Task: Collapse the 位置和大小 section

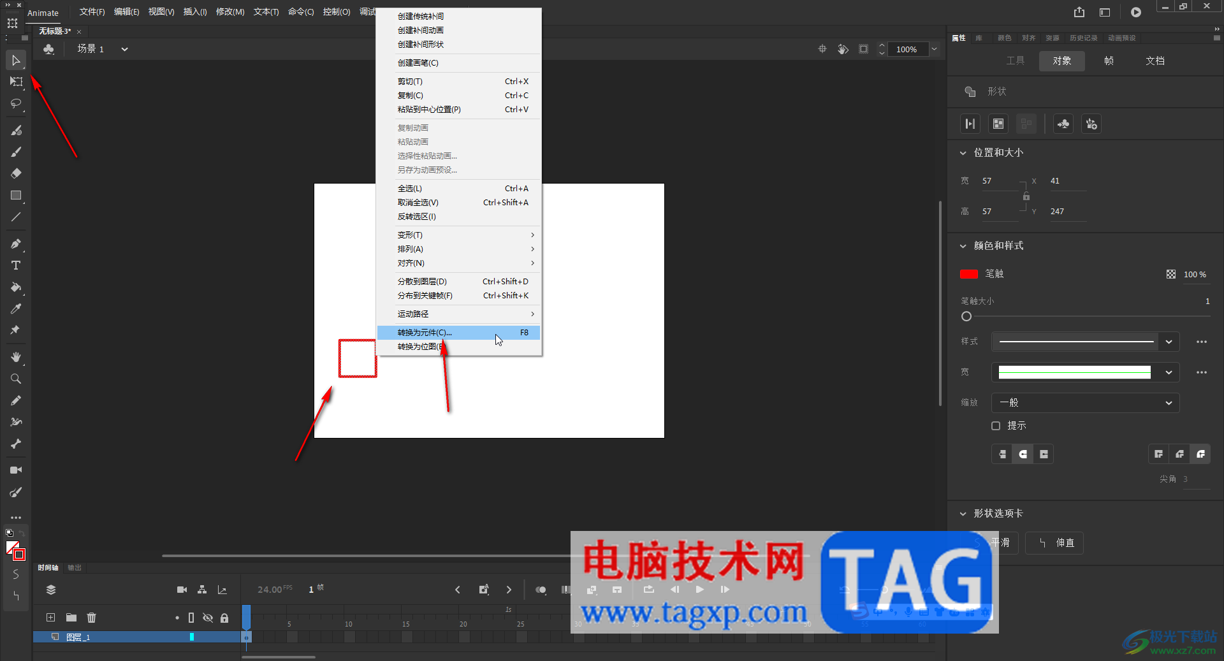Action: pos(963,153)
